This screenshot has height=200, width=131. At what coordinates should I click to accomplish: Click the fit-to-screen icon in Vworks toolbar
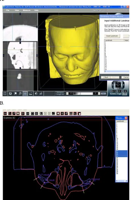(x=5, y=94)
